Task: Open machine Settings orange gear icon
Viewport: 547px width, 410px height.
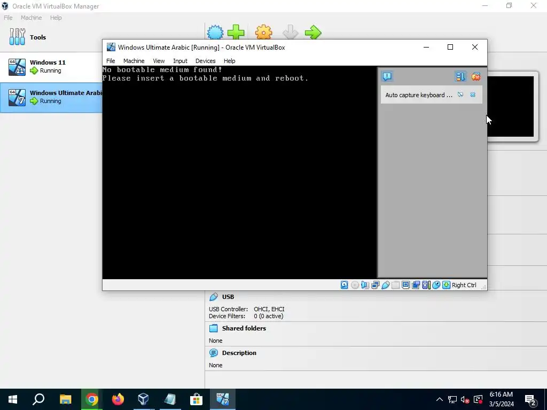Action: coord(264,33)
